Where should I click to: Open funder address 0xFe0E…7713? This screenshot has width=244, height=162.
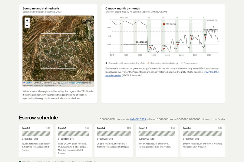click(x=138, y=119)
